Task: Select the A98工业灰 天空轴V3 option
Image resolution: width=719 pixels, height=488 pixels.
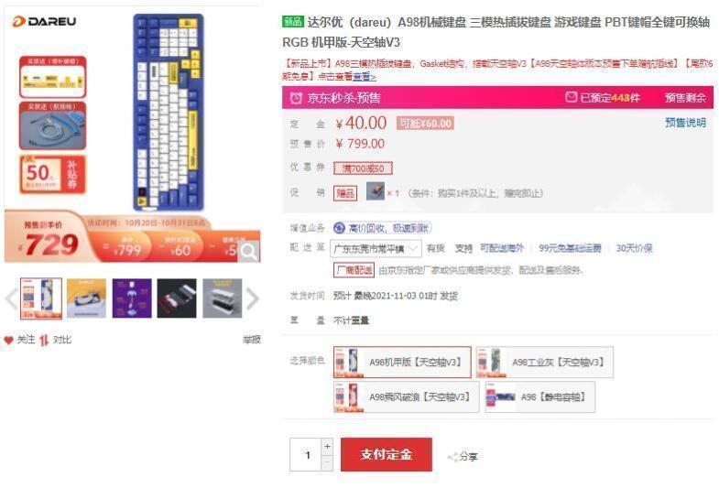Action: 545,362
